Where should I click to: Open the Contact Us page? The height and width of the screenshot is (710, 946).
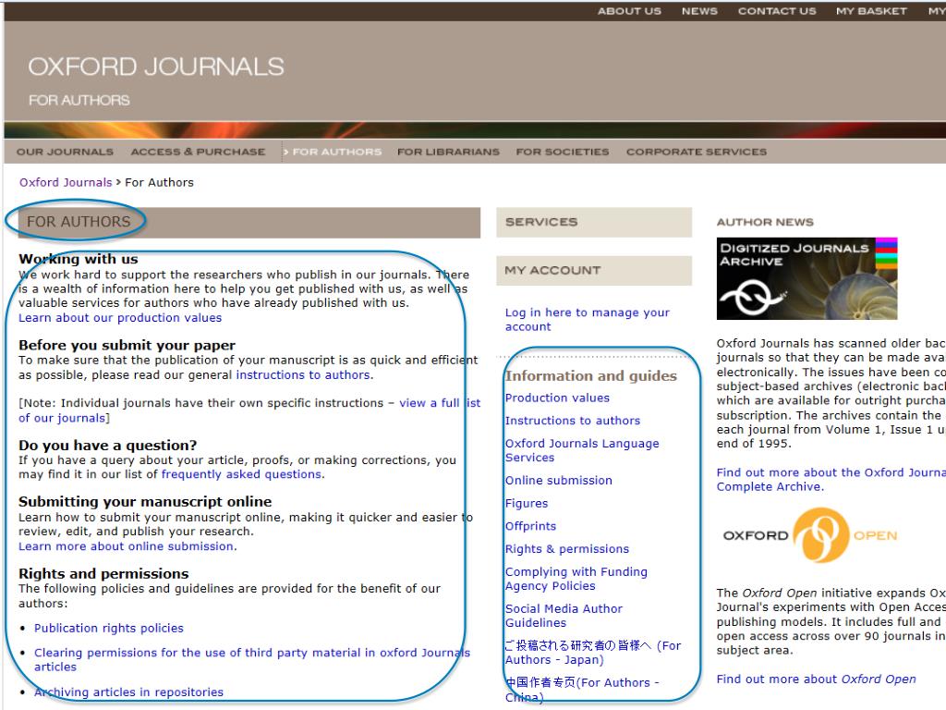coord(776,11)
